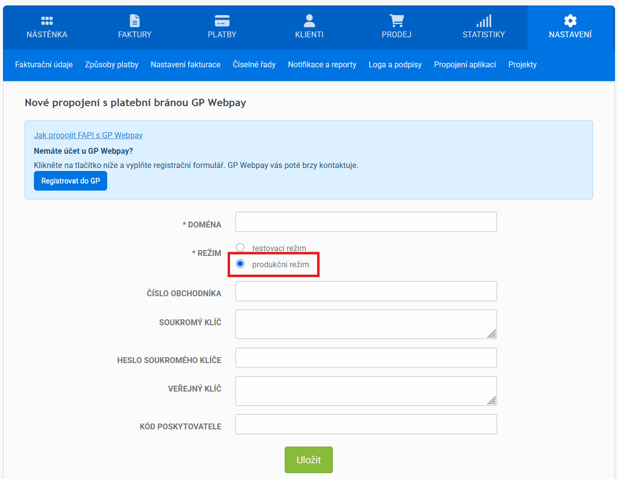Open Nastavení fakturace submenu

[186, 64]
